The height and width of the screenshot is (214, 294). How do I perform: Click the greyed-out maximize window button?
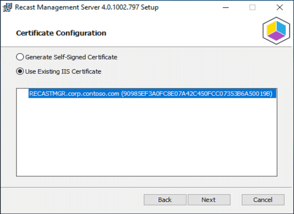[x=252, y=8]
